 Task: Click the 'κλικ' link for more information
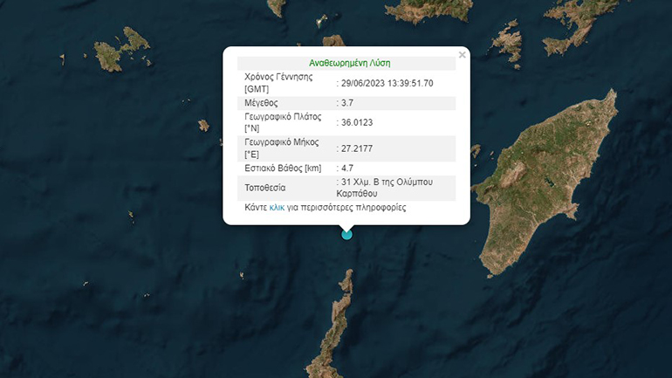point(277,208)
